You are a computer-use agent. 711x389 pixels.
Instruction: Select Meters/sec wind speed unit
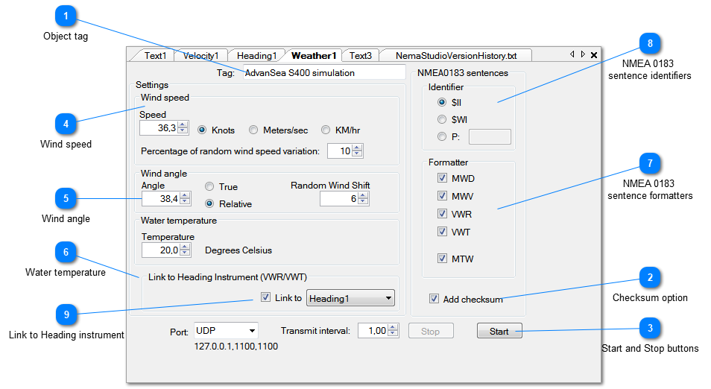(x=254, y=130)
